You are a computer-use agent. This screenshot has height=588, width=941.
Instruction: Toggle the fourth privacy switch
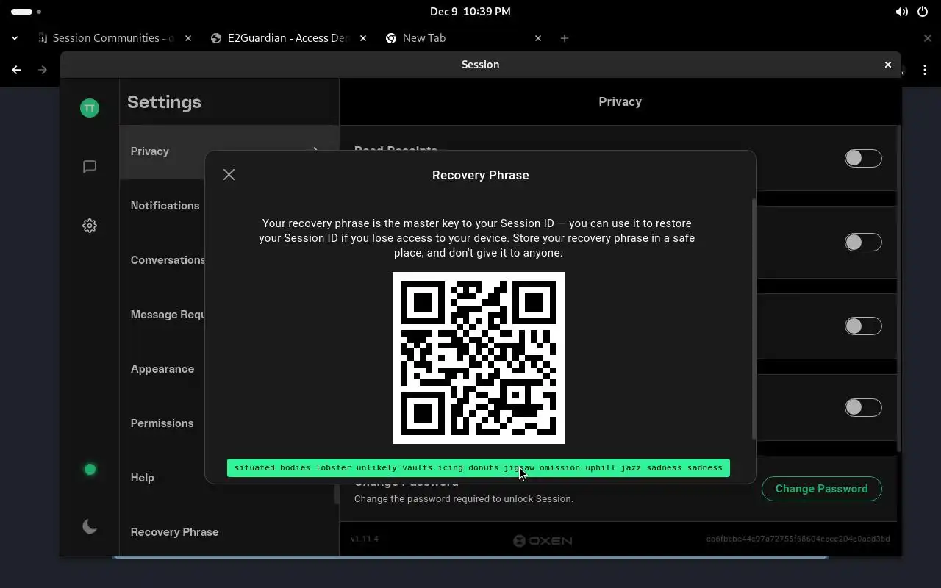click(863, 407)
